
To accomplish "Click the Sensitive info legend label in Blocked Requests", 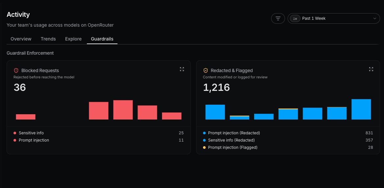I will [31, 133].
